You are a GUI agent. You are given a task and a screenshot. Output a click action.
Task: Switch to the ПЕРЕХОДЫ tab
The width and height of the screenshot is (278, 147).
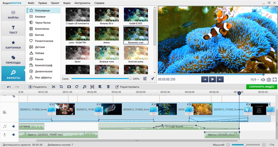point(13,59)
